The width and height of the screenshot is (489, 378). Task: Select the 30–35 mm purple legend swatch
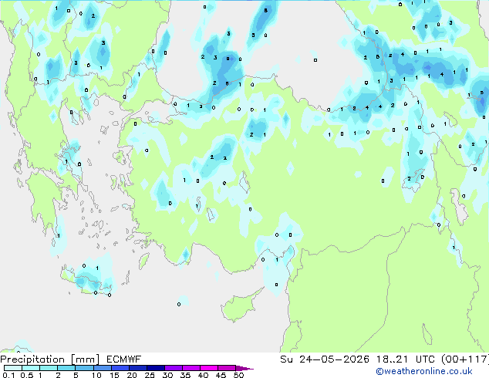click(x=174, y=368)
